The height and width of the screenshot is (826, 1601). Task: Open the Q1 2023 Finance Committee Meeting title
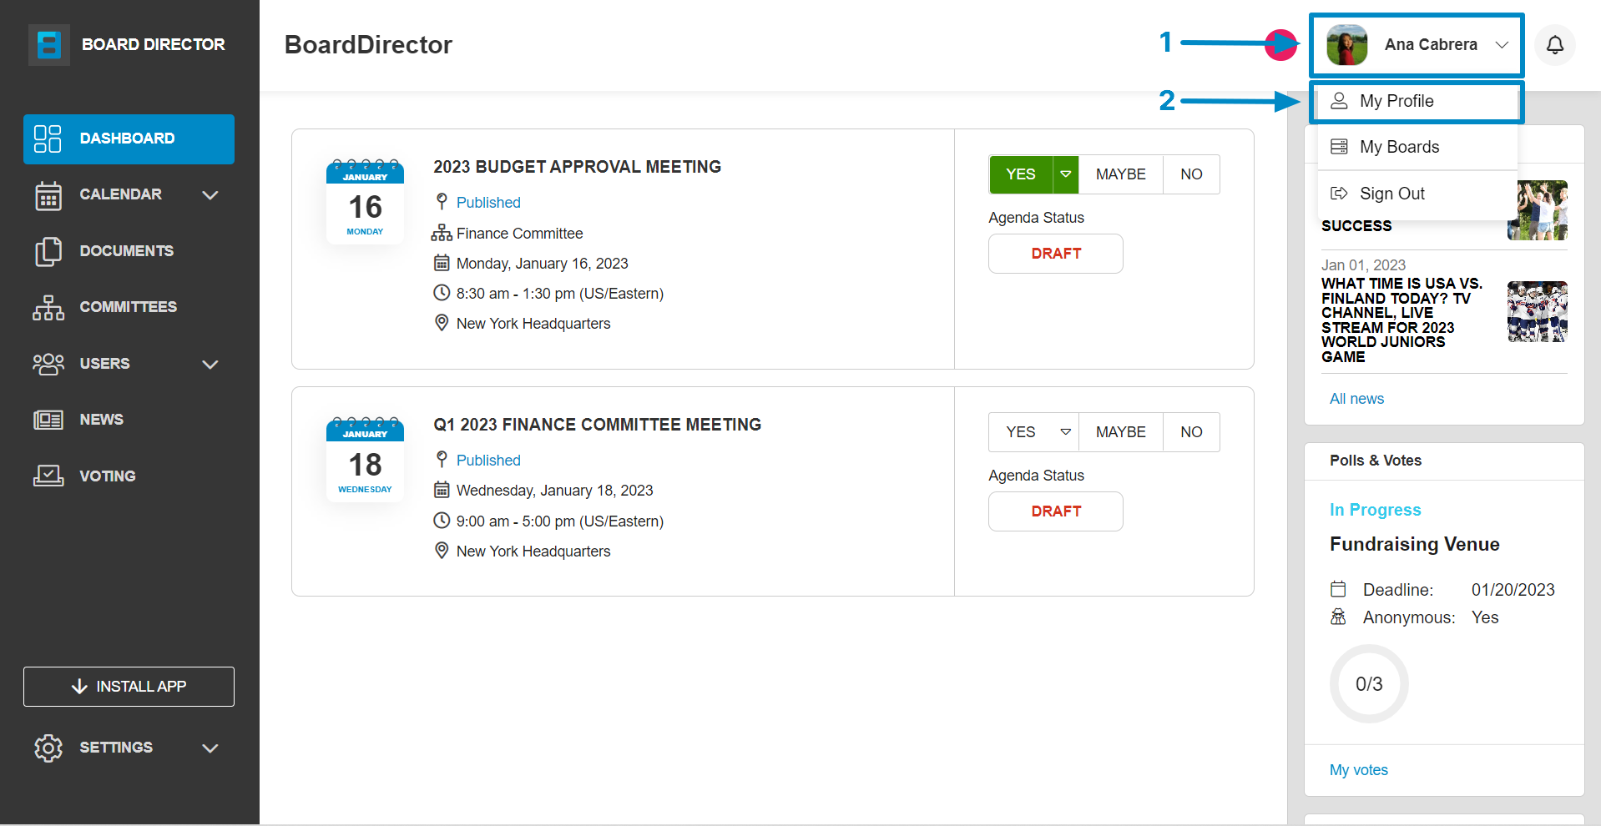[597, 425]
